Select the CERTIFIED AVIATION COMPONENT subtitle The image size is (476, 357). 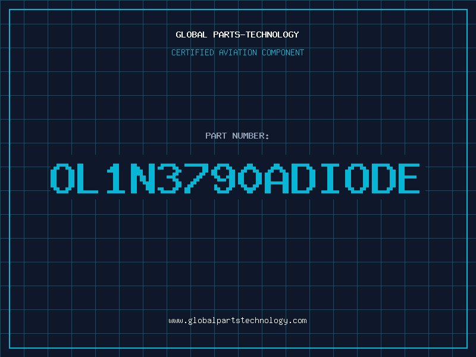(x=237, y=52)
